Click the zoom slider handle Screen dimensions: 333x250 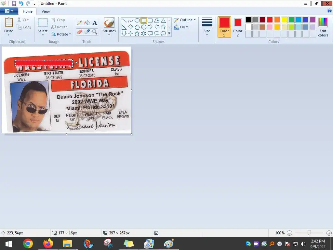309,233
